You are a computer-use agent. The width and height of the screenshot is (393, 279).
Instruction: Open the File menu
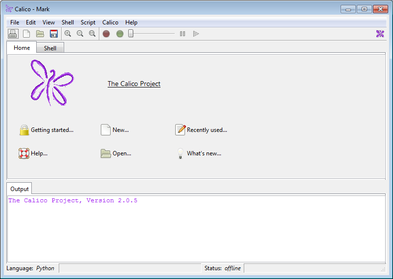click(x=15, y=22)
